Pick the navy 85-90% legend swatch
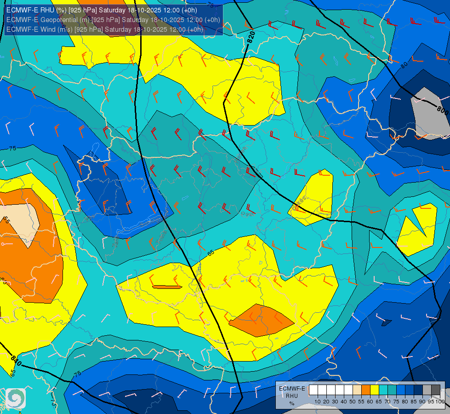 coord(418,390)
